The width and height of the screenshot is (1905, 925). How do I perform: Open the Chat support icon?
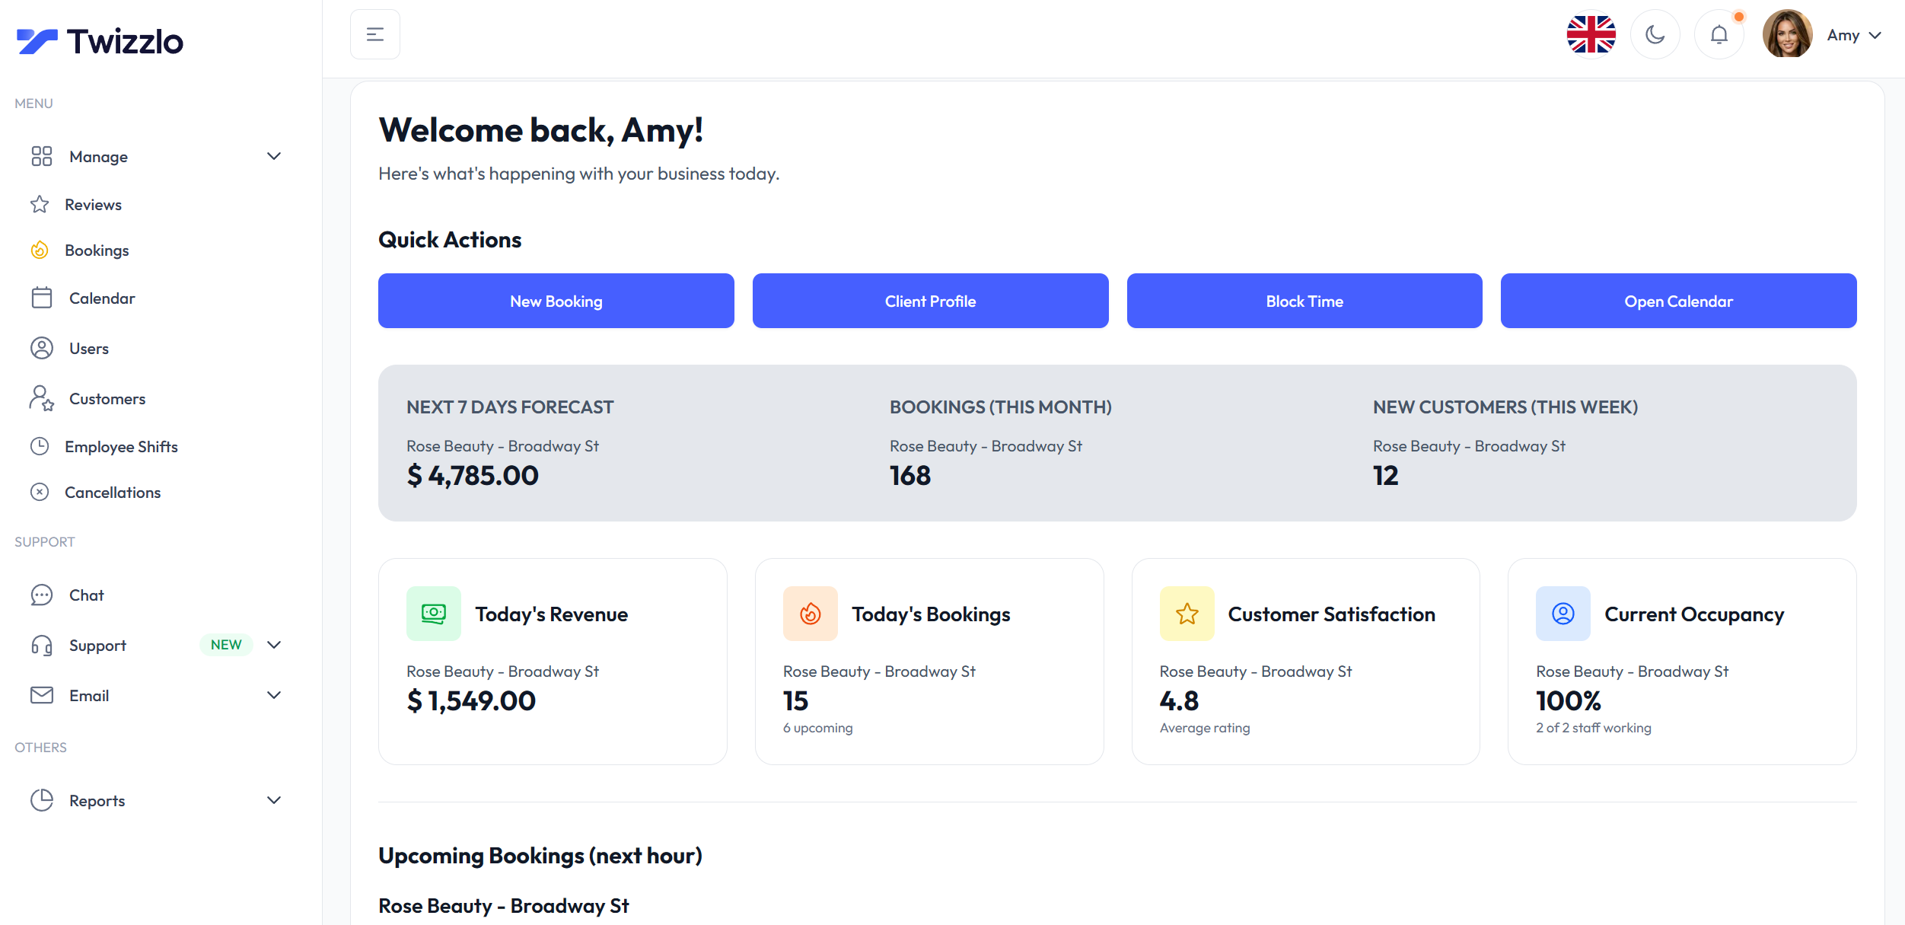tap(41, 595)
